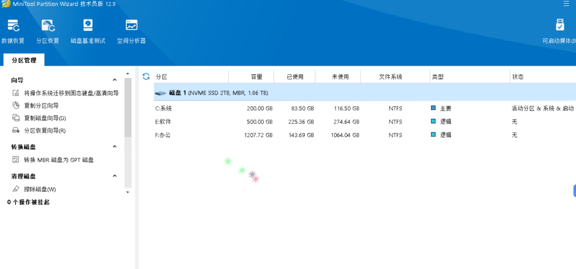576x269 pixels.
Task: Open the hamburger menu at top right
Action: pyautogui.click(x=566, y=4)
